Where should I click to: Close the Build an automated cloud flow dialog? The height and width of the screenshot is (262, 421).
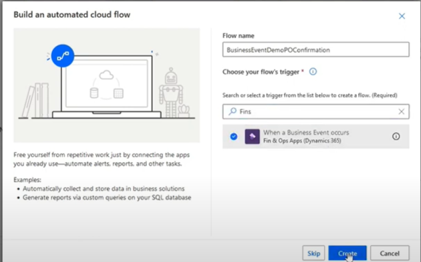point(402,16)
